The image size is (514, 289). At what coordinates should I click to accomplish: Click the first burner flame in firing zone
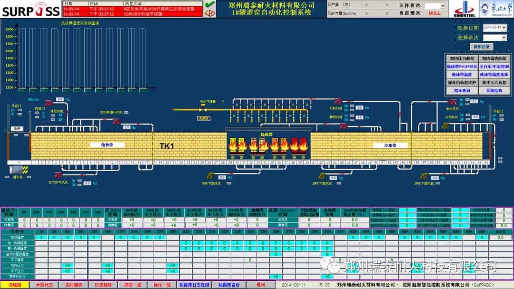[234, 144]
